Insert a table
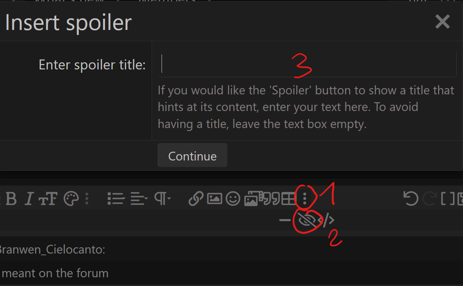Image resolution: width=463 pixels, height=286 pixels. 289,198
